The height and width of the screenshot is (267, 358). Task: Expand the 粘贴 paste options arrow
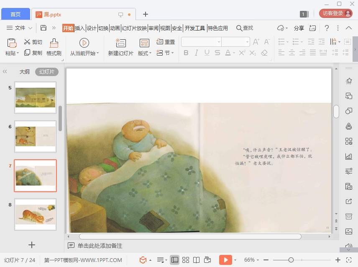(x=18, y=53)
